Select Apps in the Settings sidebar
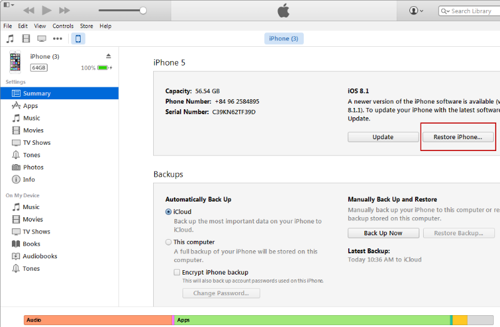 point(59,105)
